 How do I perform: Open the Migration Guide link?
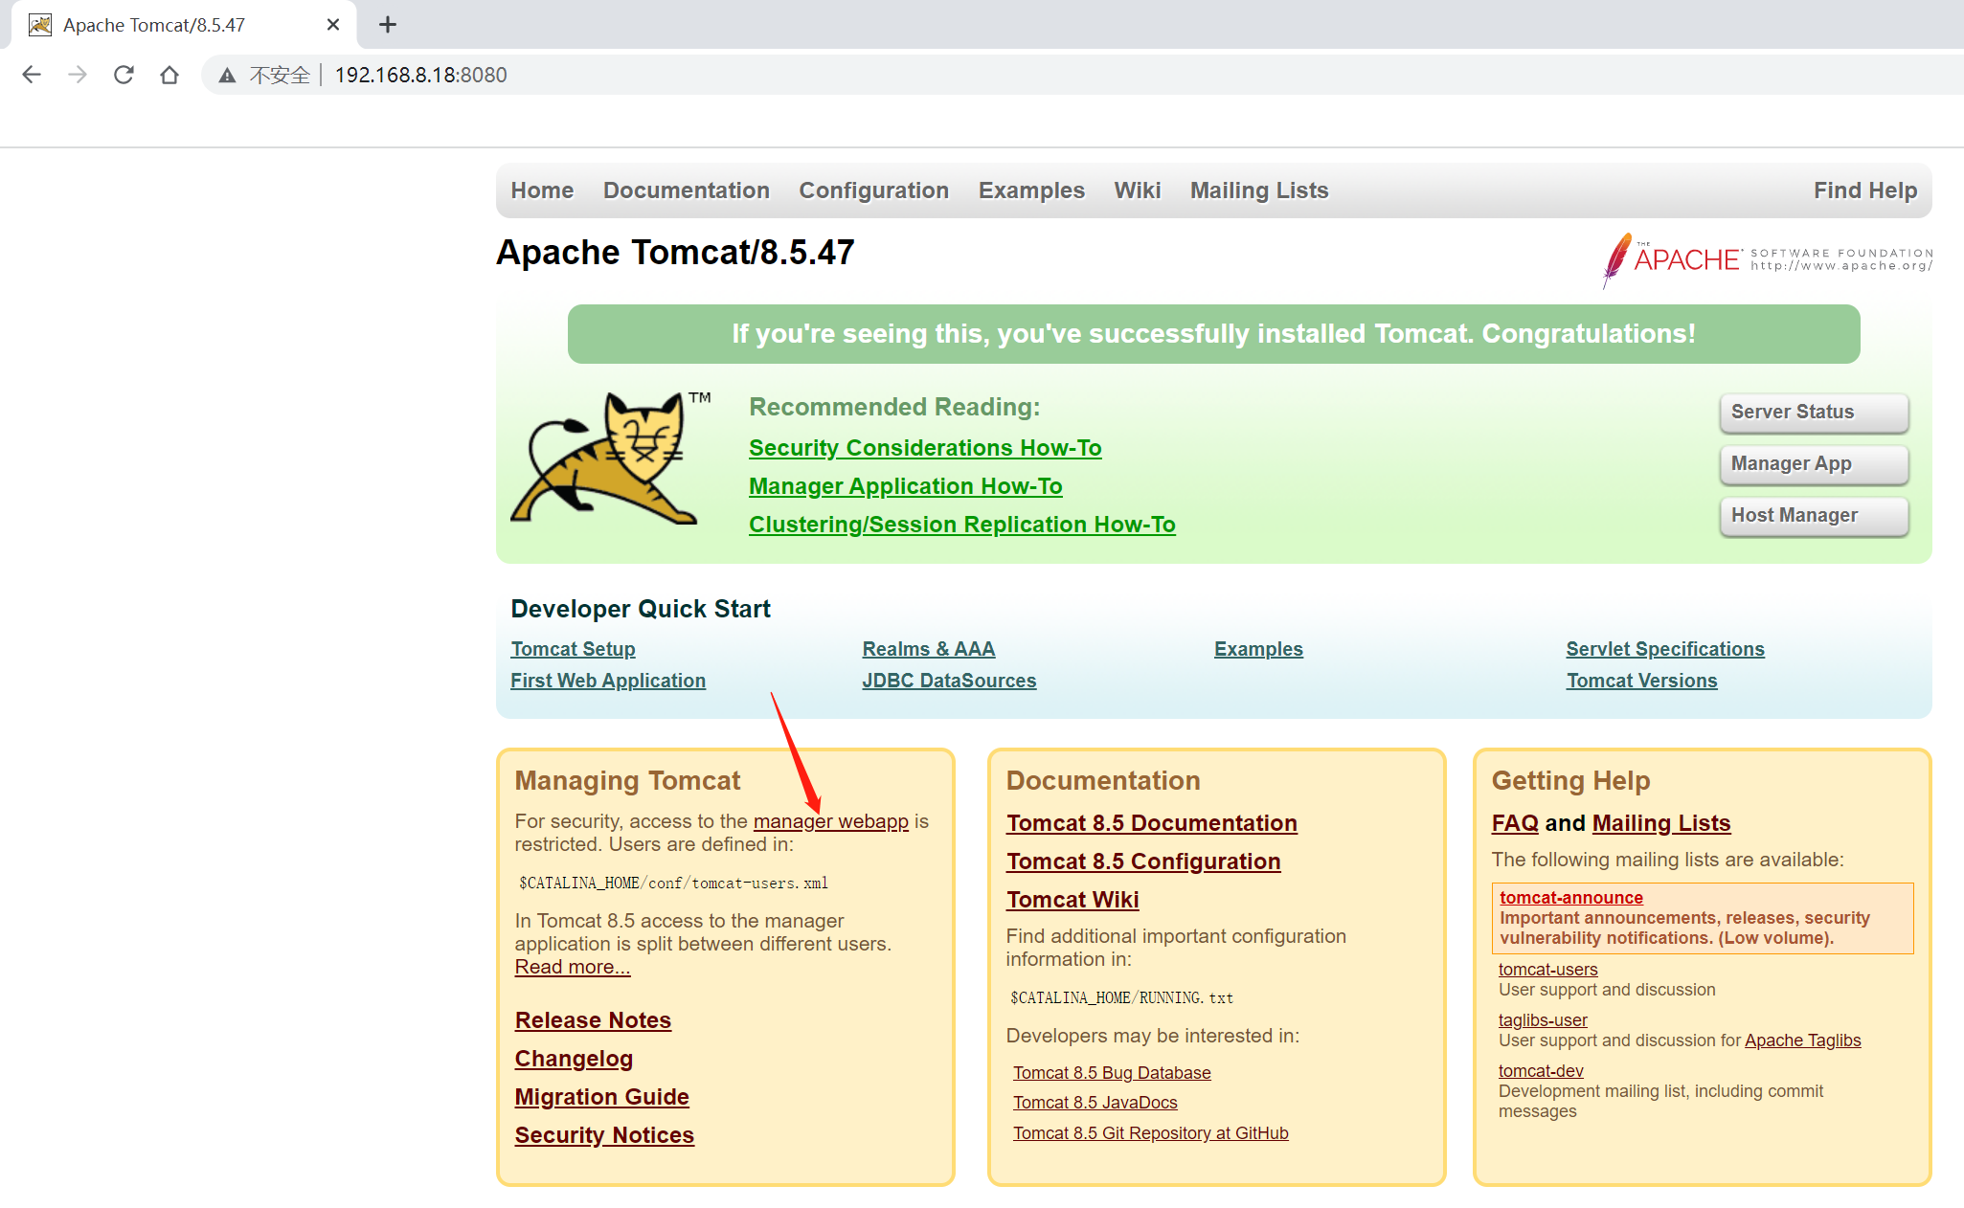click(x=601, y=1097)
